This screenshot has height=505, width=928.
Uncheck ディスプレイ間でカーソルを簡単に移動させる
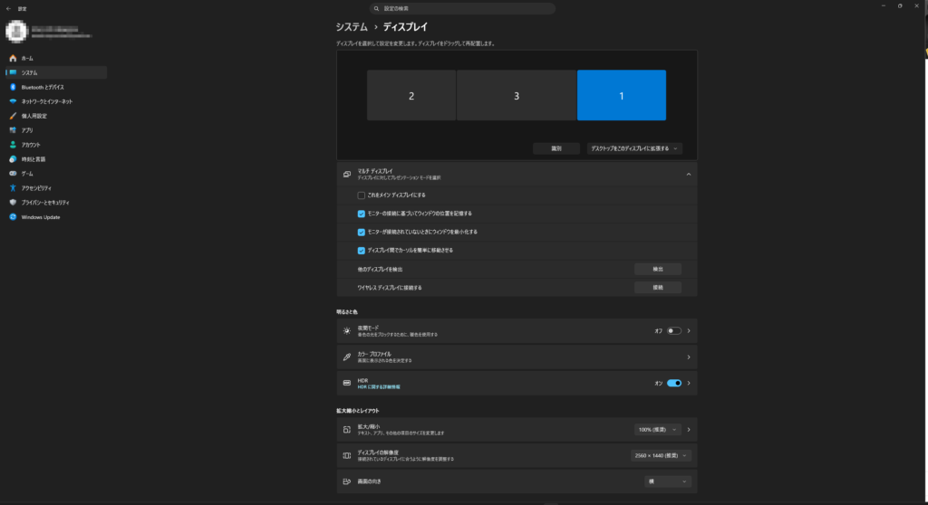(x=361, y=250)
